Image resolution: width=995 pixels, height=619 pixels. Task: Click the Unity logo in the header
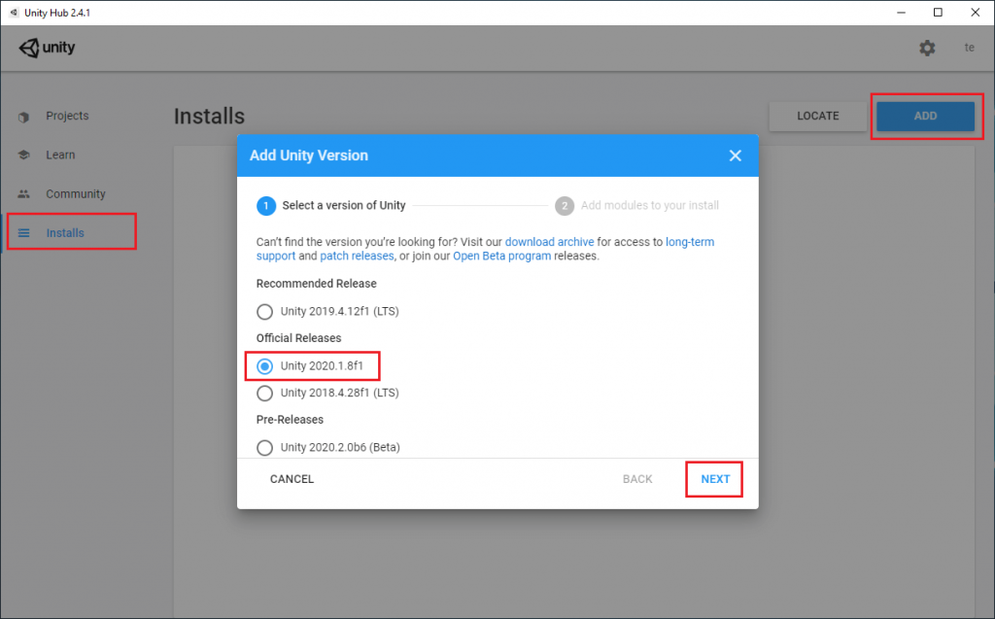pyautogui.click(x=47, y=48)
